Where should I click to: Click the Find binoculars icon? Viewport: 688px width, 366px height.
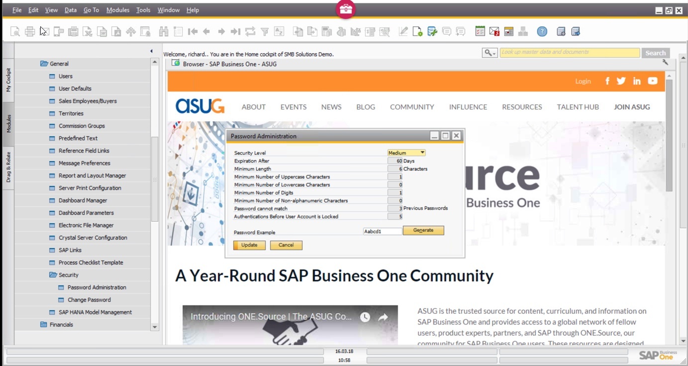pyautogui.click(x=164, y=32)
